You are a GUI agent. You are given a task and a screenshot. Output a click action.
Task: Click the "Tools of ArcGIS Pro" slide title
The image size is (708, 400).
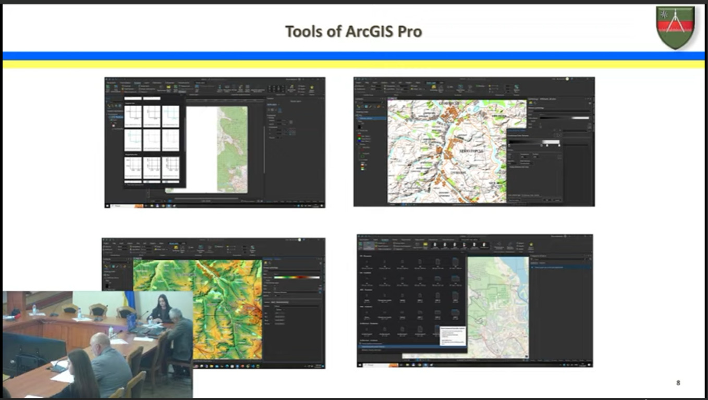click(353, 32)
